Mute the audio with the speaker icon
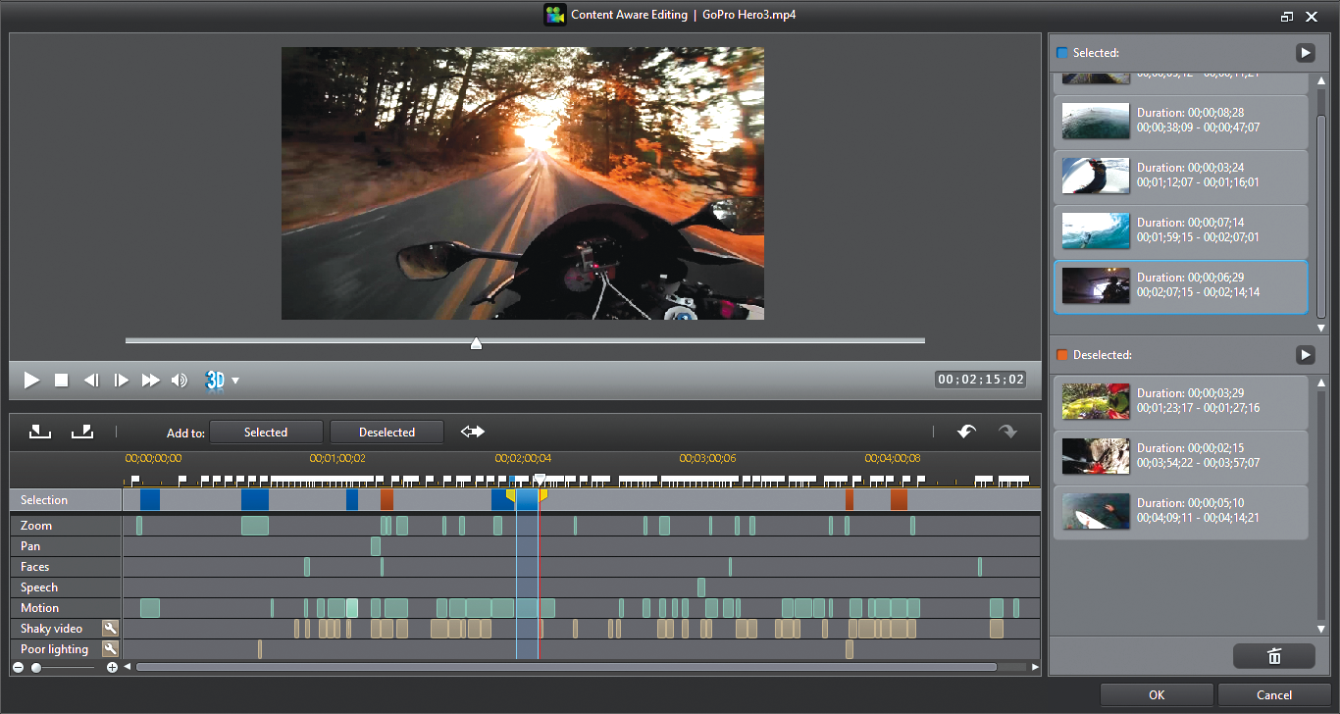 [x=181, y=381]
